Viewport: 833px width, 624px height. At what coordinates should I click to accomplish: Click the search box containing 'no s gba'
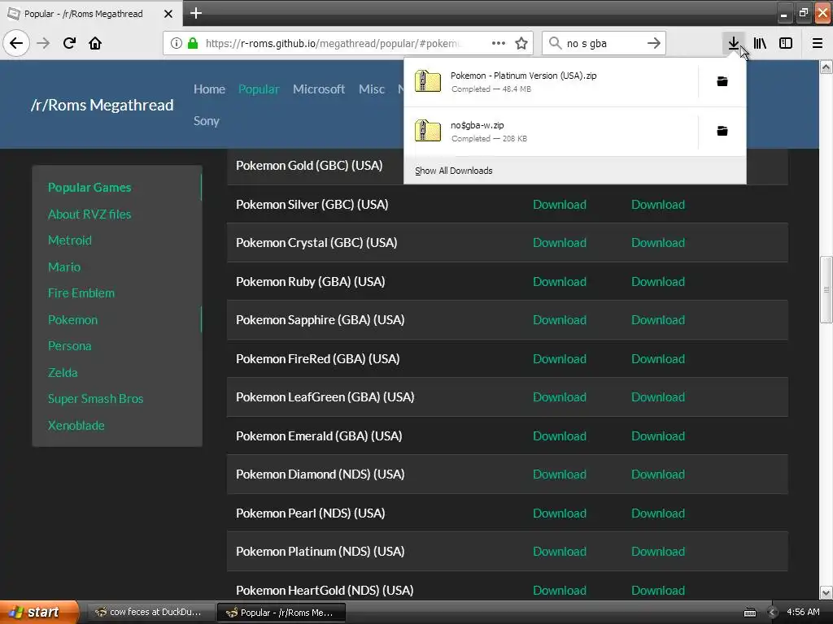point(603,43)
